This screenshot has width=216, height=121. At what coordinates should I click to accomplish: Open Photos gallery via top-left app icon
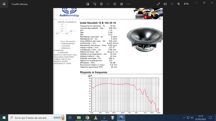pos(4,4)
